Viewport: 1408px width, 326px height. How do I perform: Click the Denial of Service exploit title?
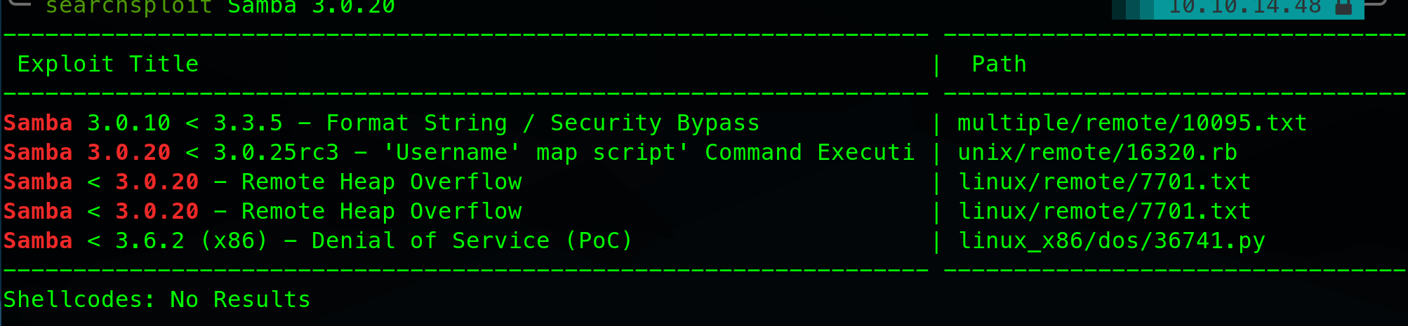click(430, 241)
